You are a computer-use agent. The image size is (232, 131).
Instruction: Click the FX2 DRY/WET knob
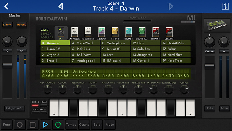point(169,89)
